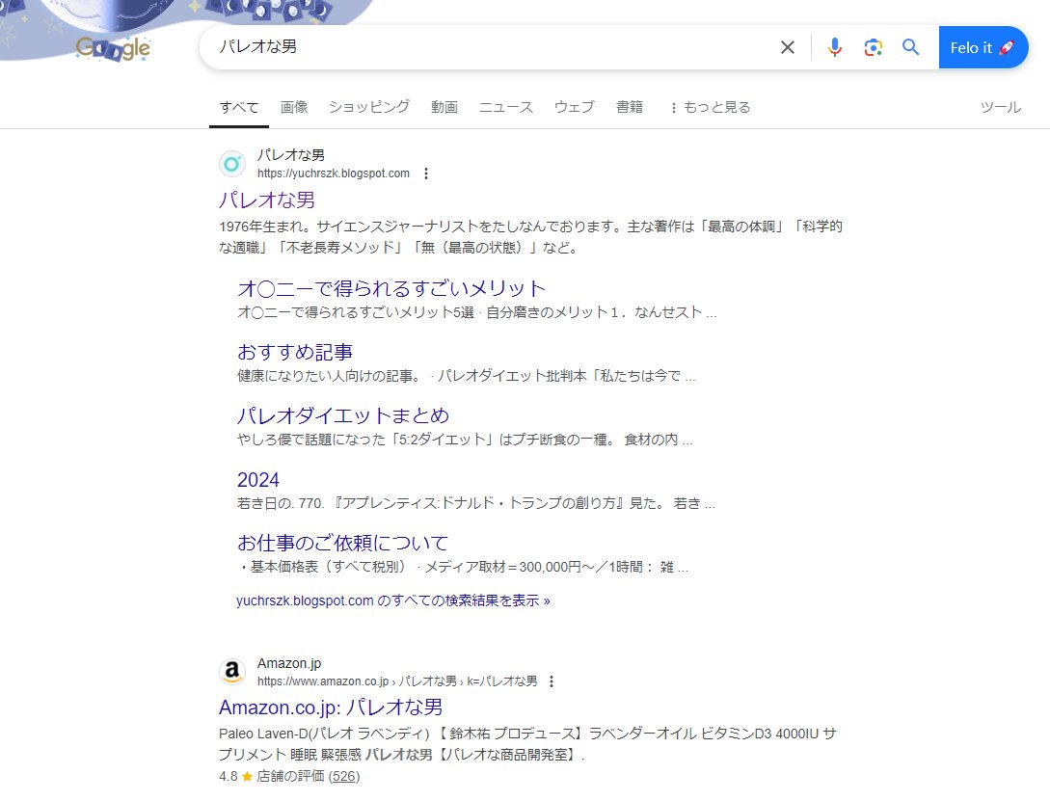This screenshot has height=801, width=1050.
Task: Click the Amazon.jp favicon
Action: 231,672
